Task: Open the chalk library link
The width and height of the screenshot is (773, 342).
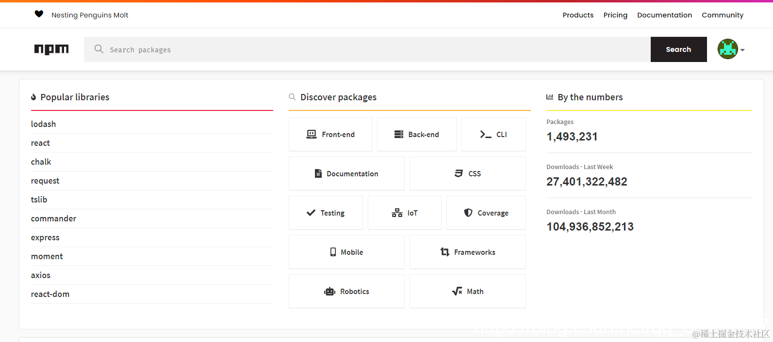Action: 41,162
